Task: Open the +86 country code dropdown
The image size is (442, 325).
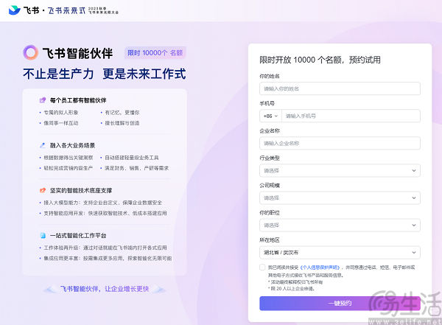Action: tap(270, 116)
